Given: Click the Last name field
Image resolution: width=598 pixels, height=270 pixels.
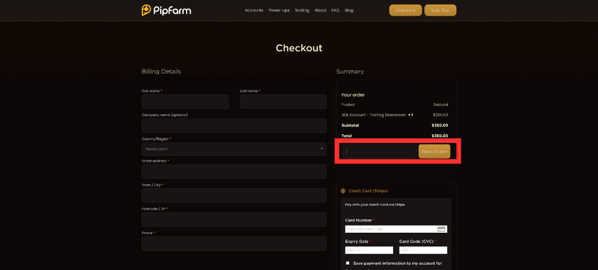Looking at the screenshot, I should [x=283, y=102].
